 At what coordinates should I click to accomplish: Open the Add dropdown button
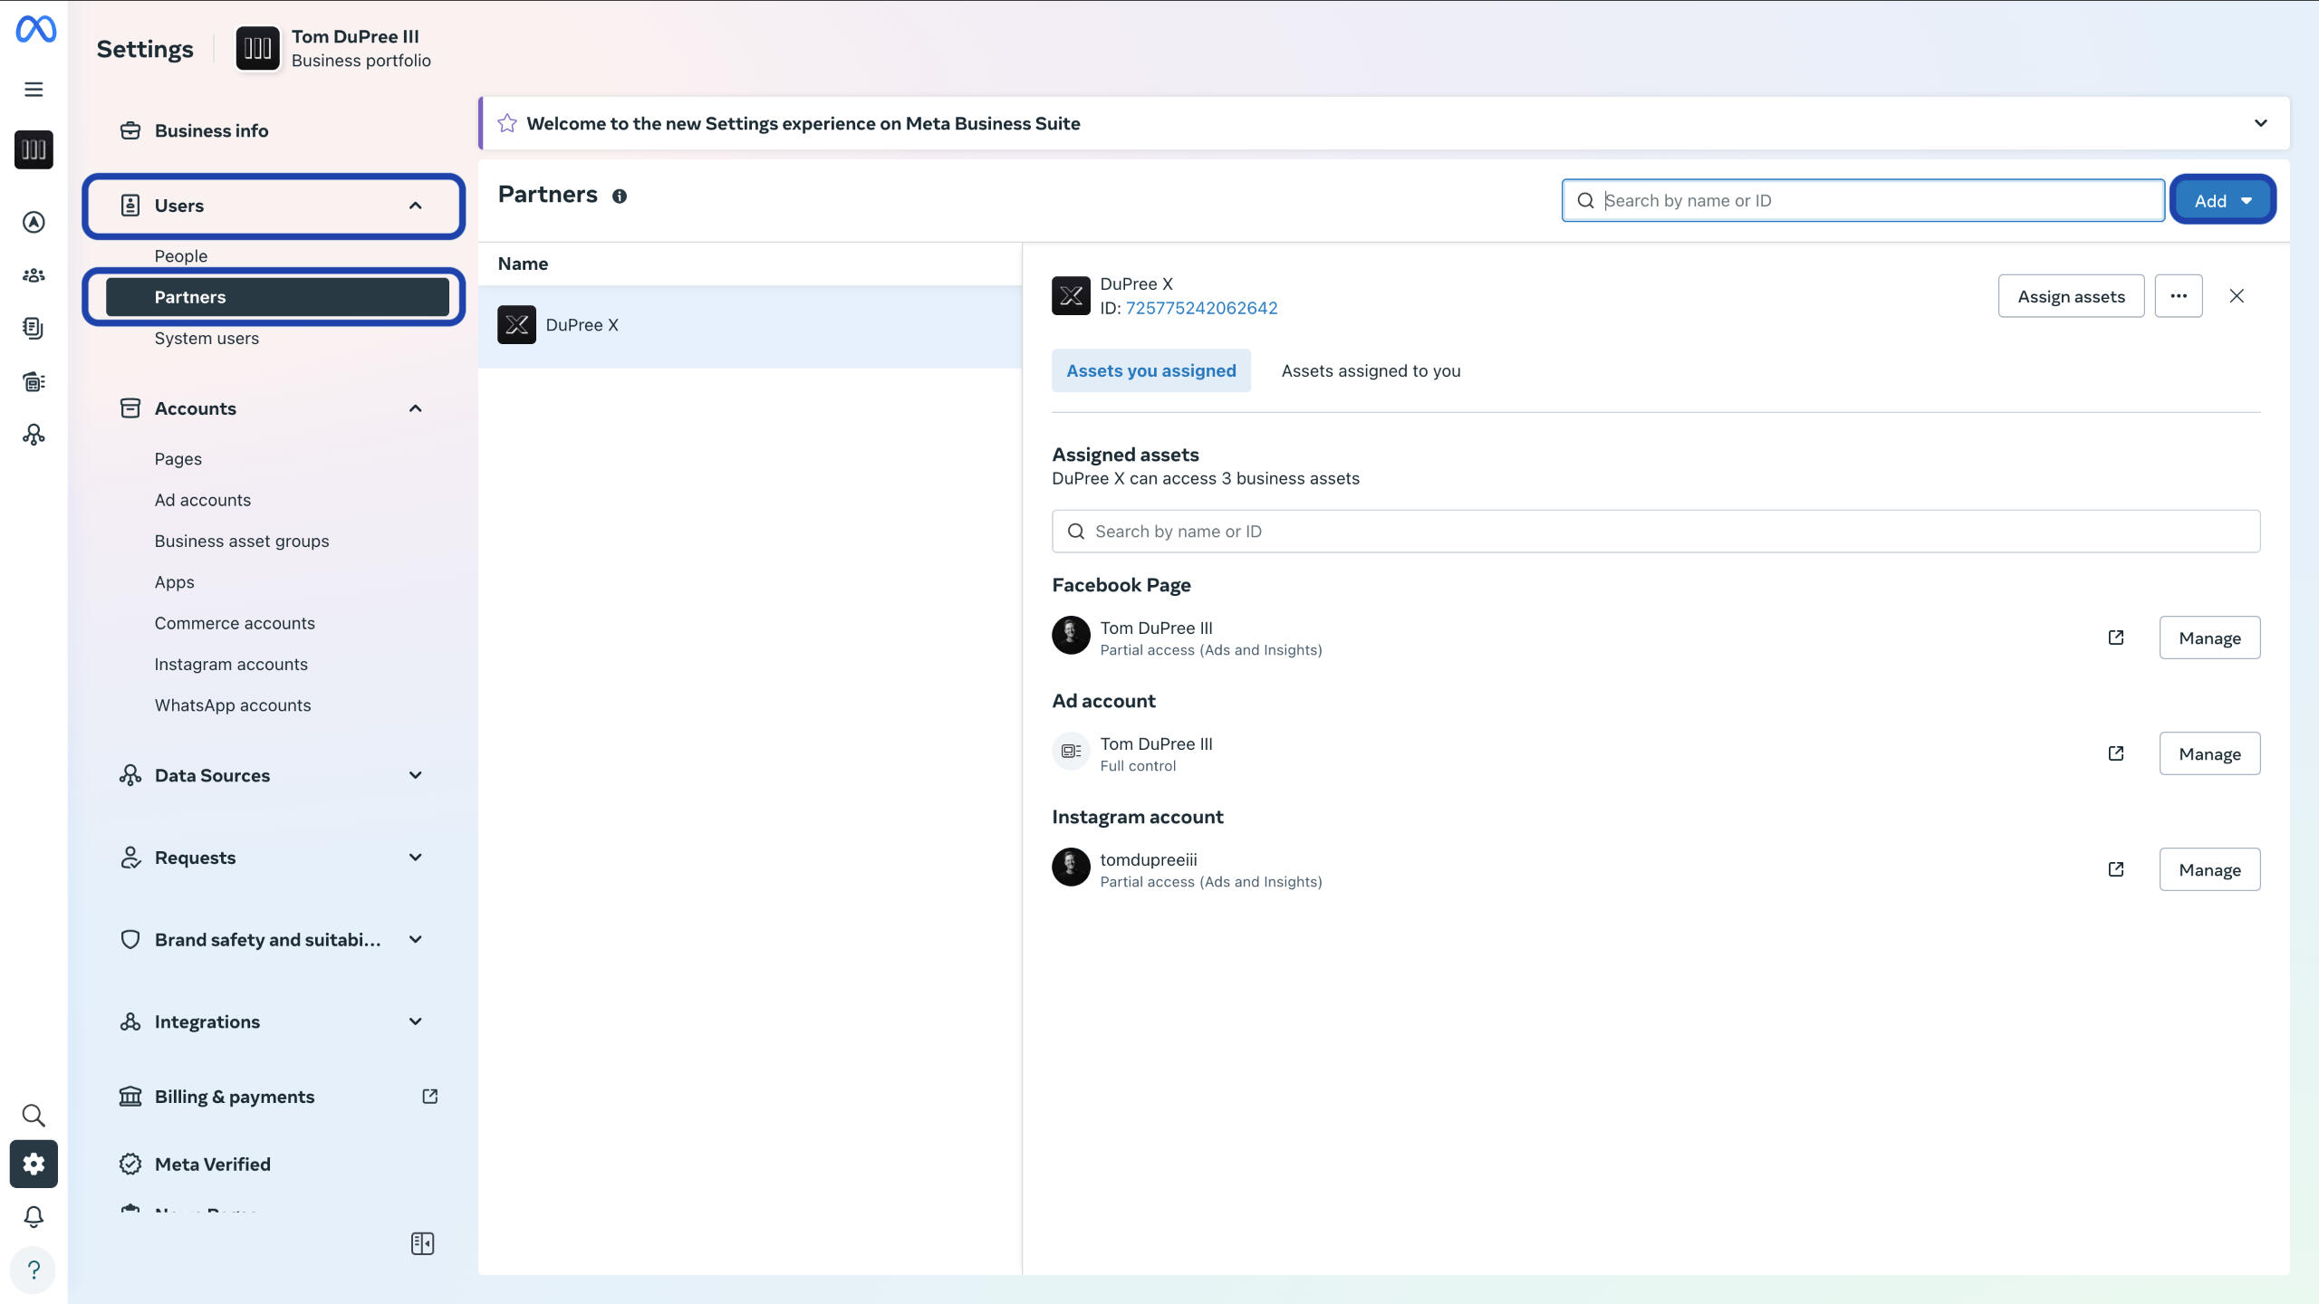coord(2222,201)
